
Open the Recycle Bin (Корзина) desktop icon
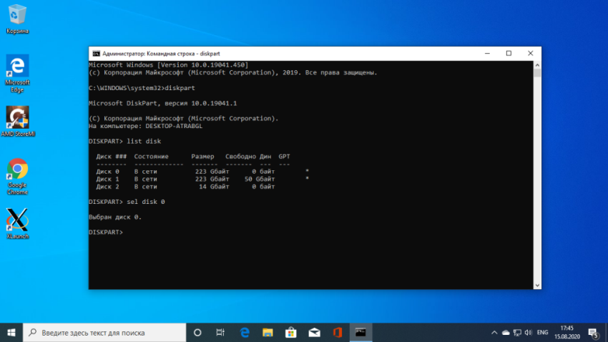17,16
